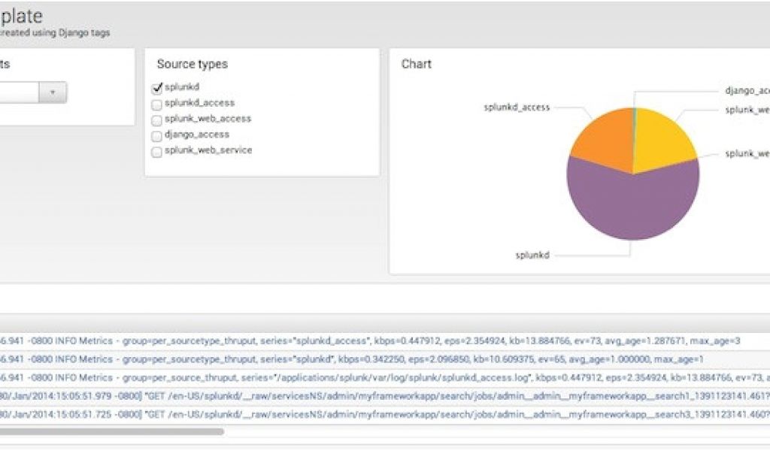Open the GET event for search3_1391123141

[385, 415]
